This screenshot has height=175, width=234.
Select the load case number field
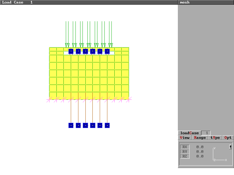click(207, 133)
